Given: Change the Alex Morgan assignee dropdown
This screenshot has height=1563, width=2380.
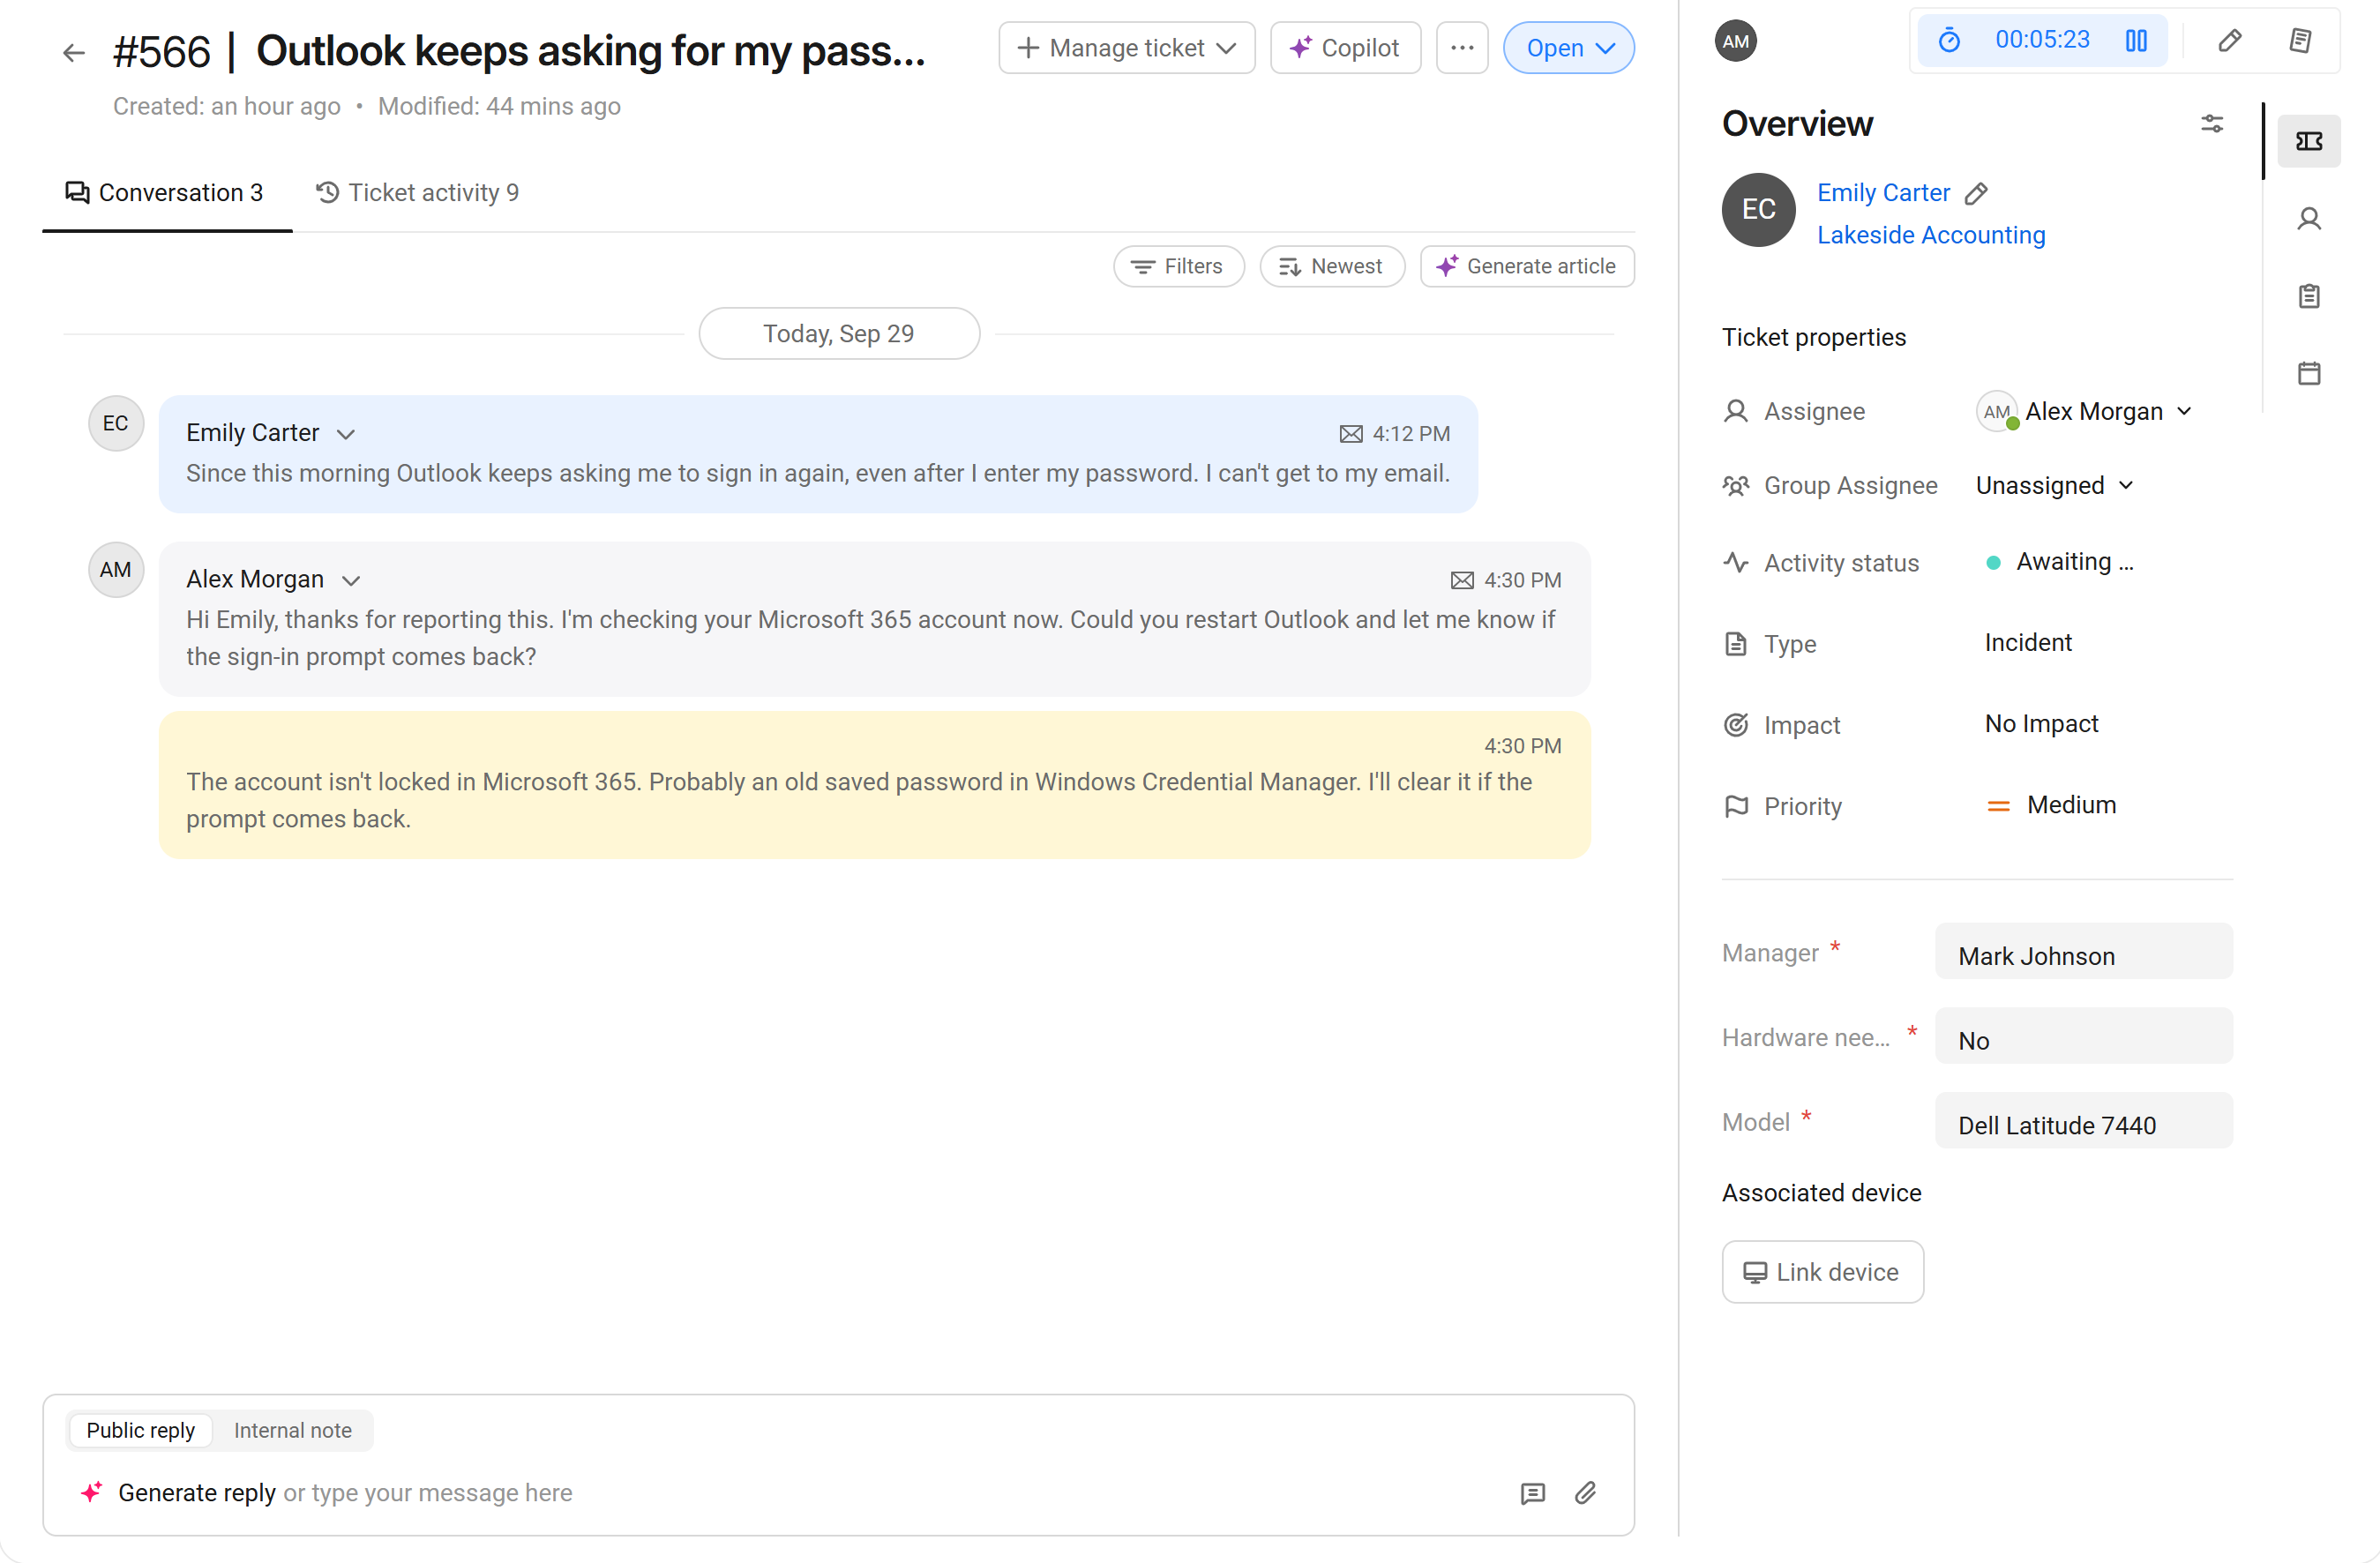Looking at the screenshot, I should pos(2085,411).
